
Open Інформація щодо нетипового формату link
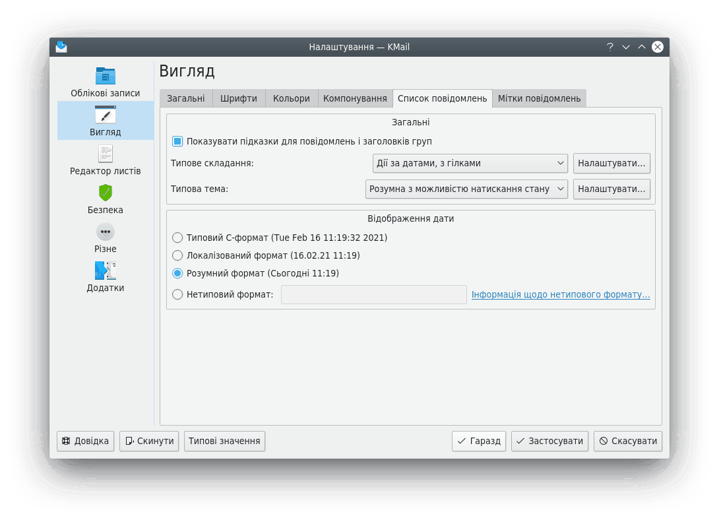click(560, 294)
